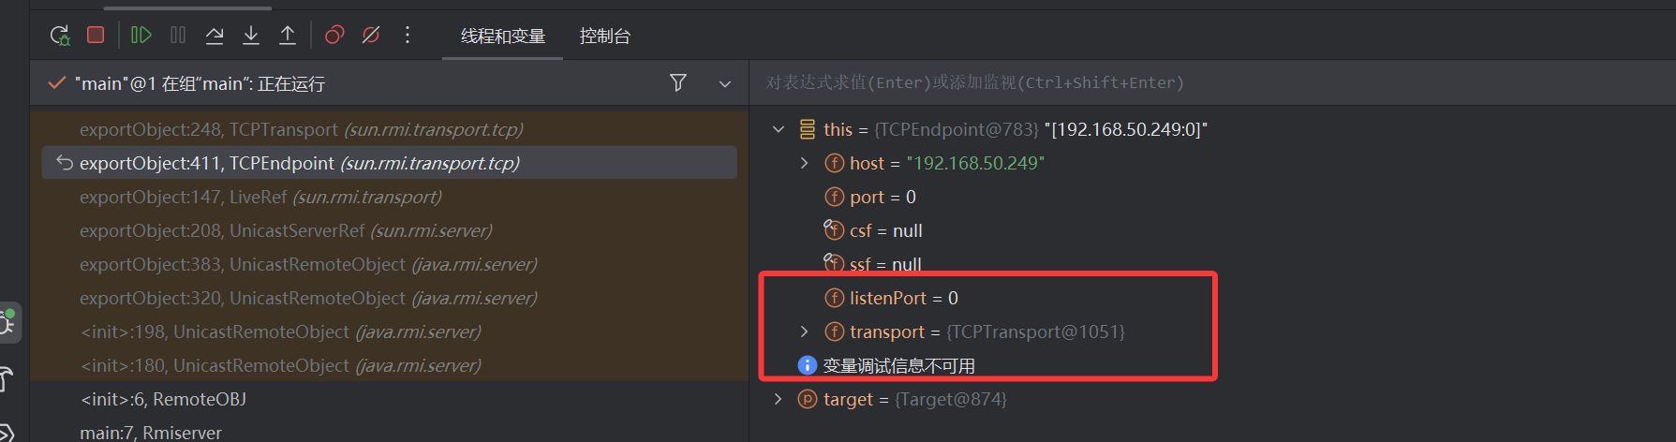Select the exportObject:248, TCPTransport stack frame
1676x442 pixels.
(301, 129)
